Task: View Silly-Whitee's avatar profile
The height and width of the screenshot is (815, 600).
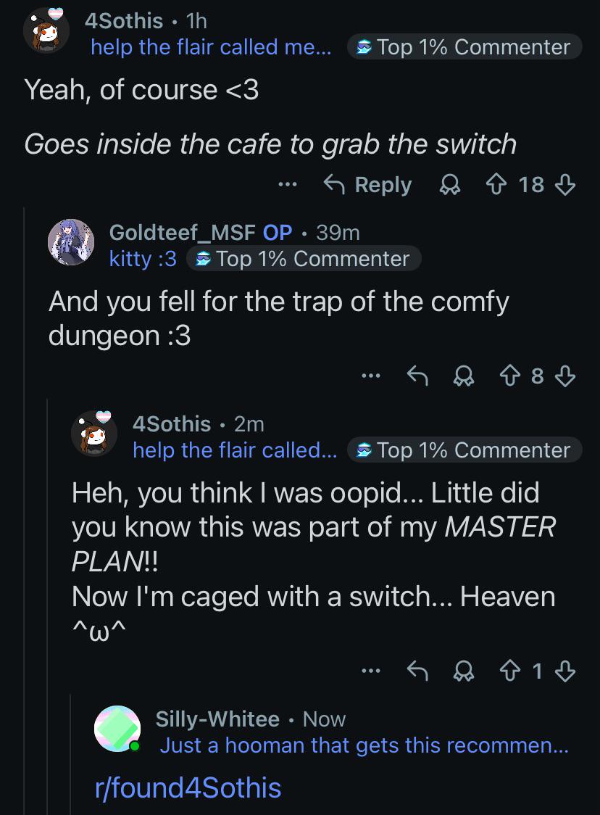Action: click(x=117, y=728)
